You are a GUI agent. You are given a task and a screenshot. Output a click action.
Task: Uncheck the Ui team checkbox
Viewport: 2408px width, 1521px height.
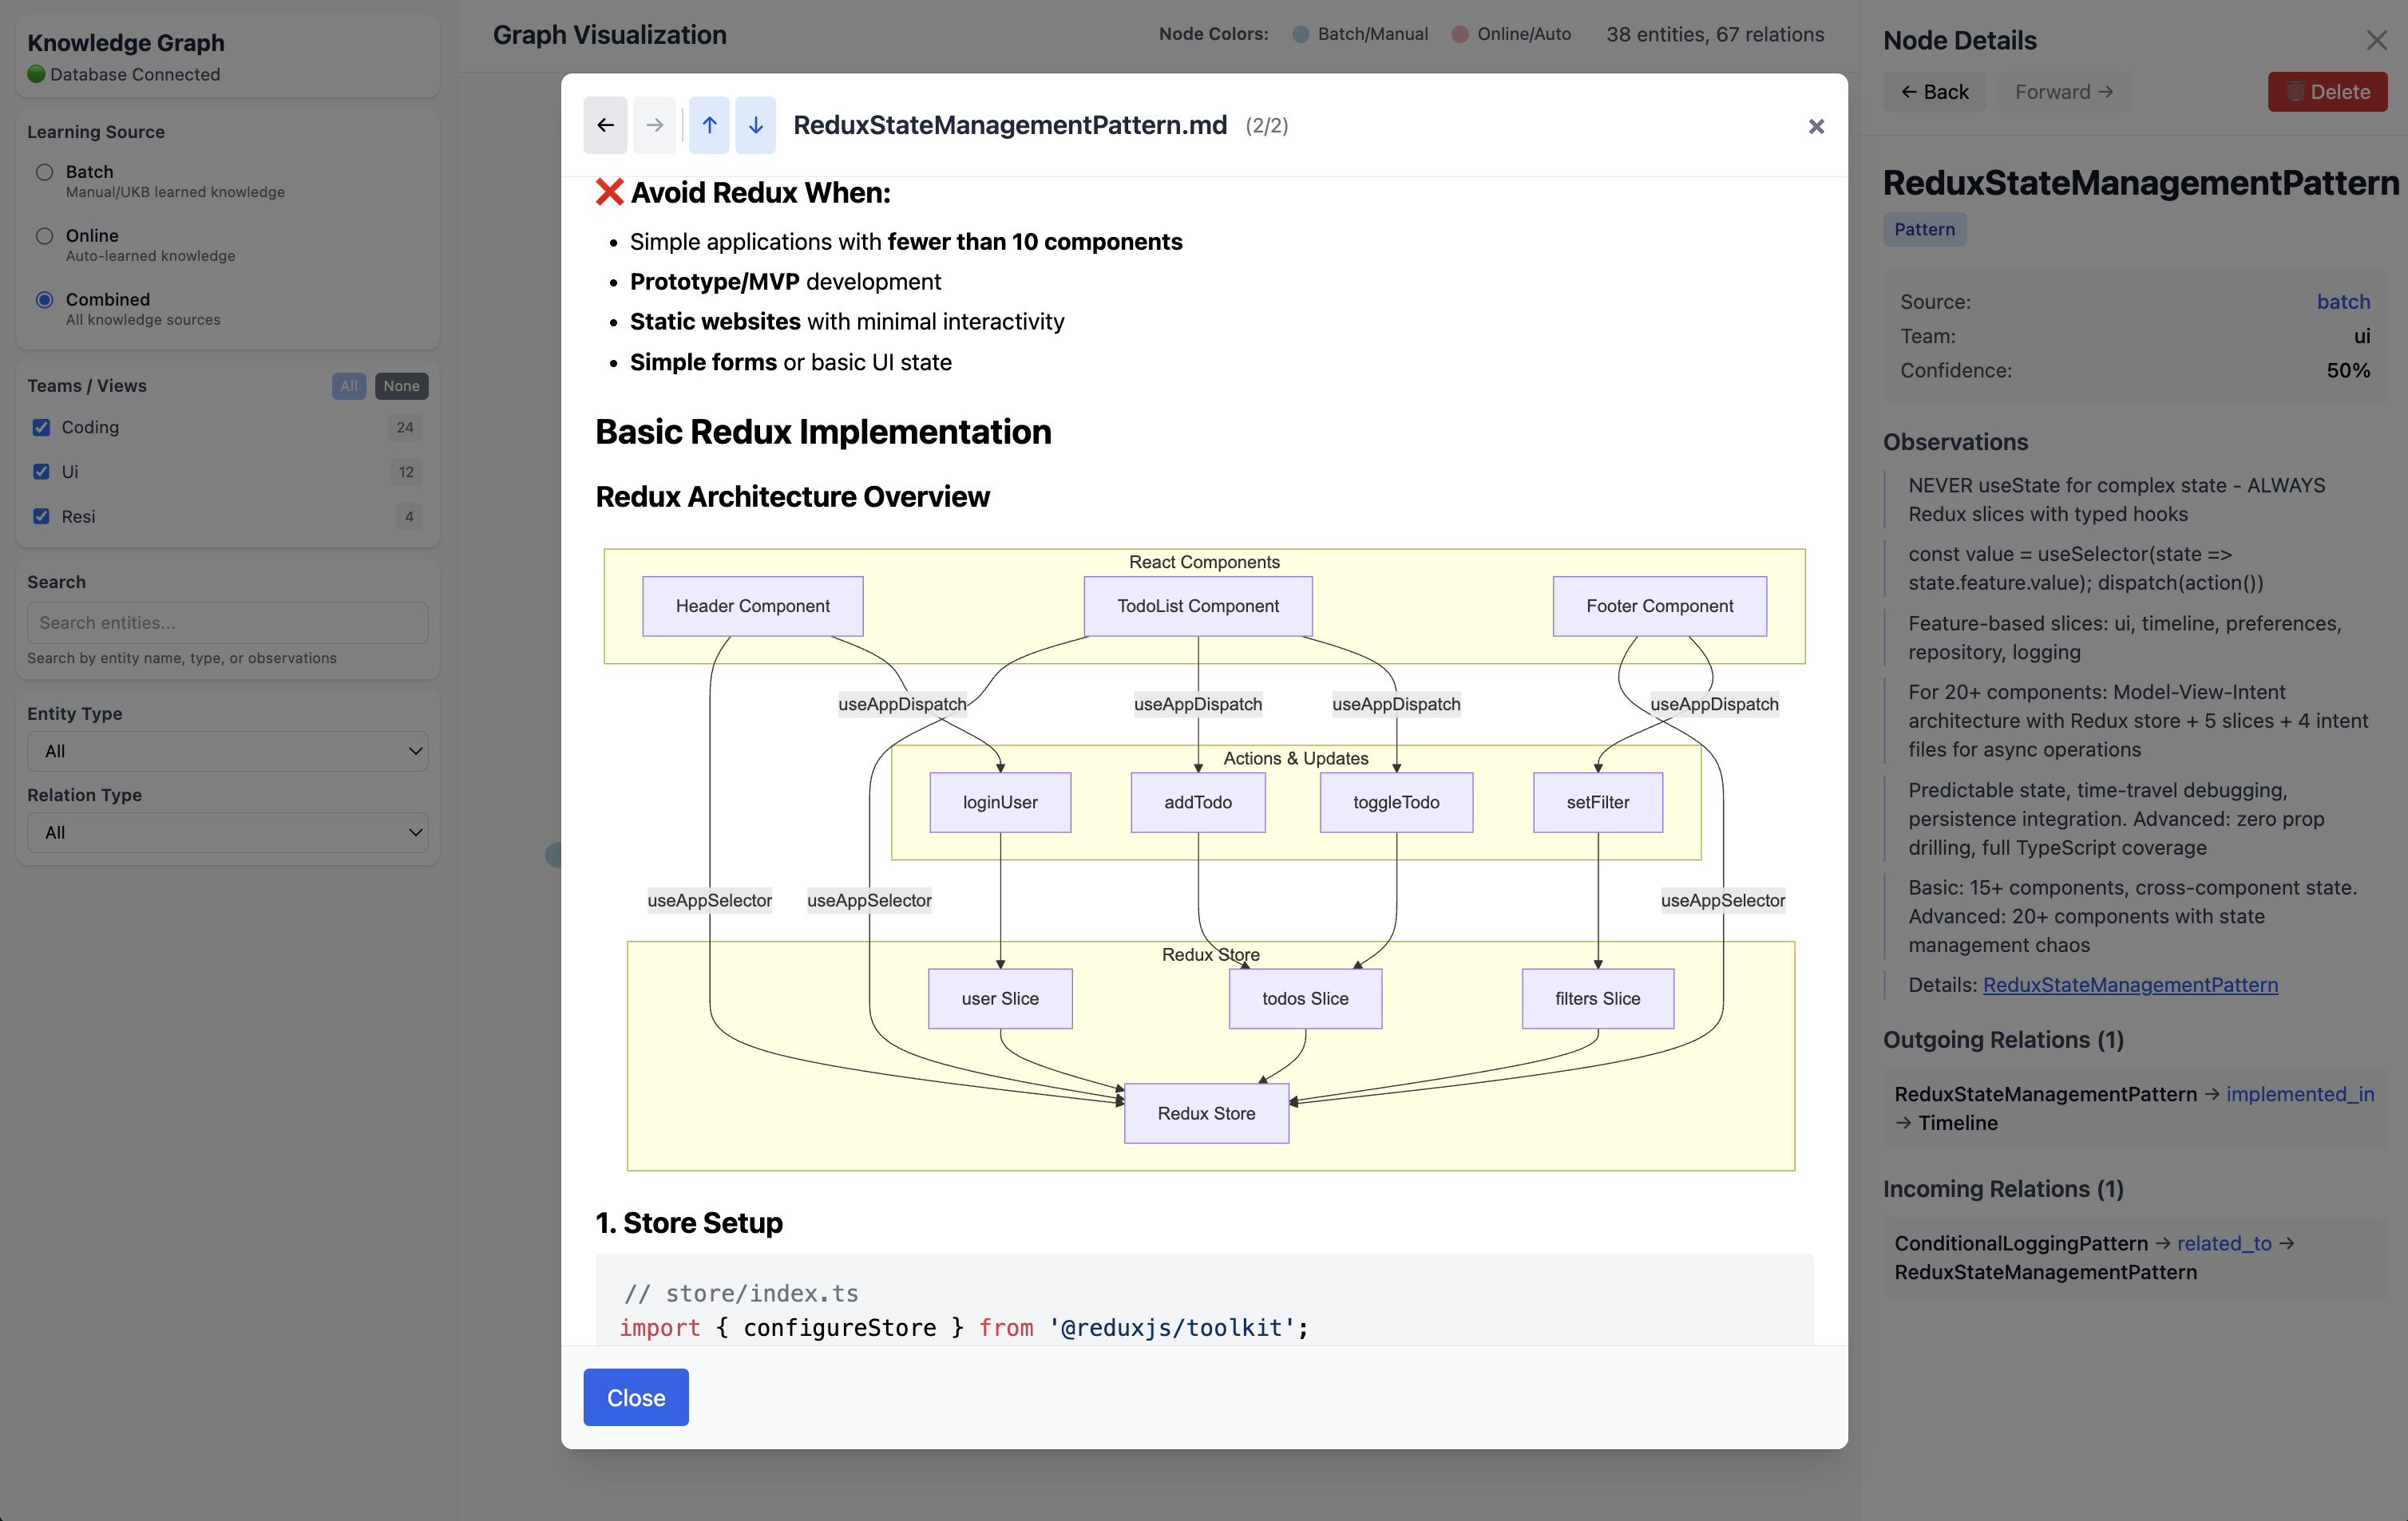41,472
